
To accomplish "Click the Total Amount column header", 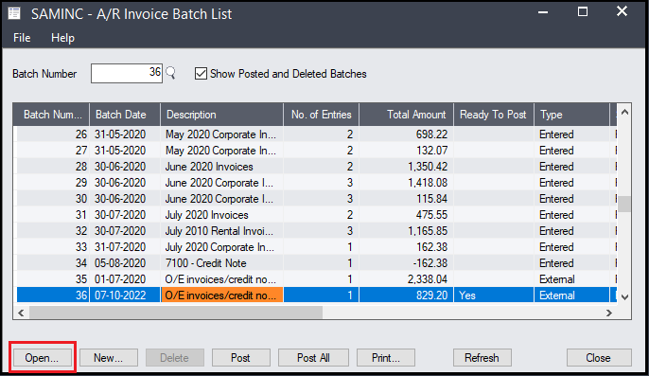I will tap(407, 115).
